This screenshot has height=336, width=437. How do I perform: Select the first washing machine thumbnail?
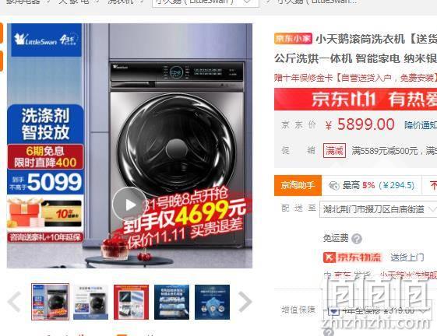coord(50,302)
